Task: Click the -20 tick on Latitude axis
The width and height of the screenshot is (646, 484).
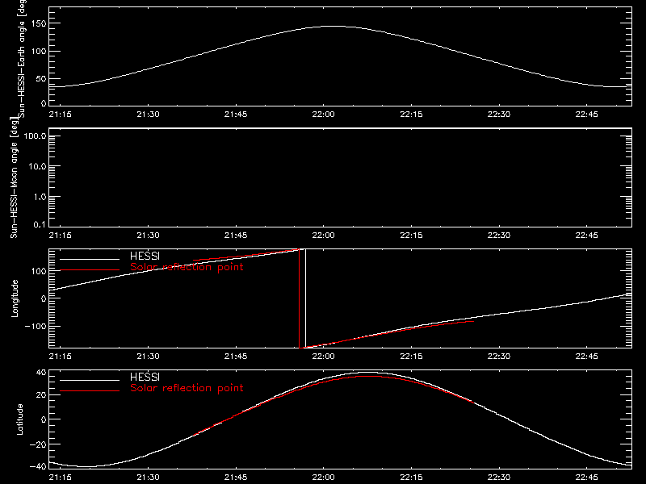Action: pyautogui.click(x=38, y=444)
